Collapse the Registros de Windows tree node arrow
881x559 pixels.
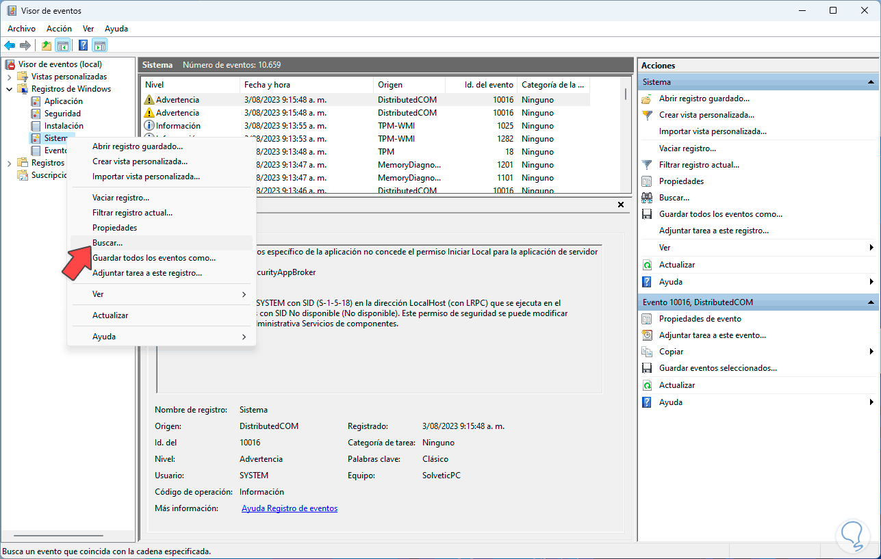[9, 89]
